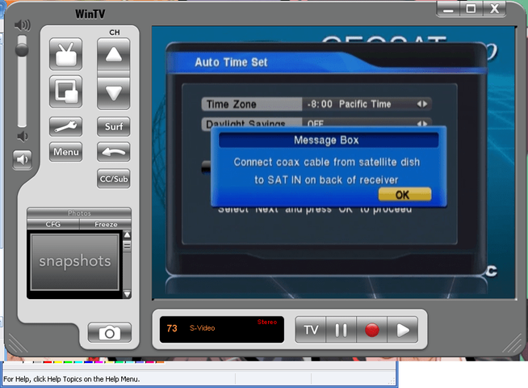The height and width of the screenshot is (388, 528).
Task: Click the Time Zone label
Action: pyautogui.click(x=231, y=104)
